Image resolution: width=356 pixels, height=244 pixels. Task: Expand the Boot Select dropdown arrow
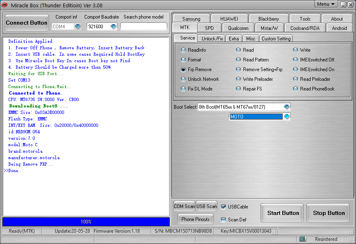(287, 107)
